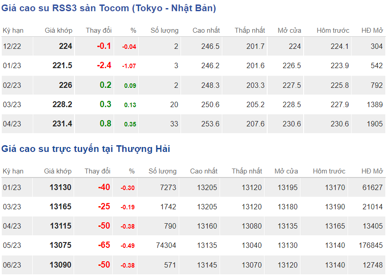Click the 06/23 term in the Shanghai table
The height and width of the screenshot is (277, 388).
tap(12, 265)
